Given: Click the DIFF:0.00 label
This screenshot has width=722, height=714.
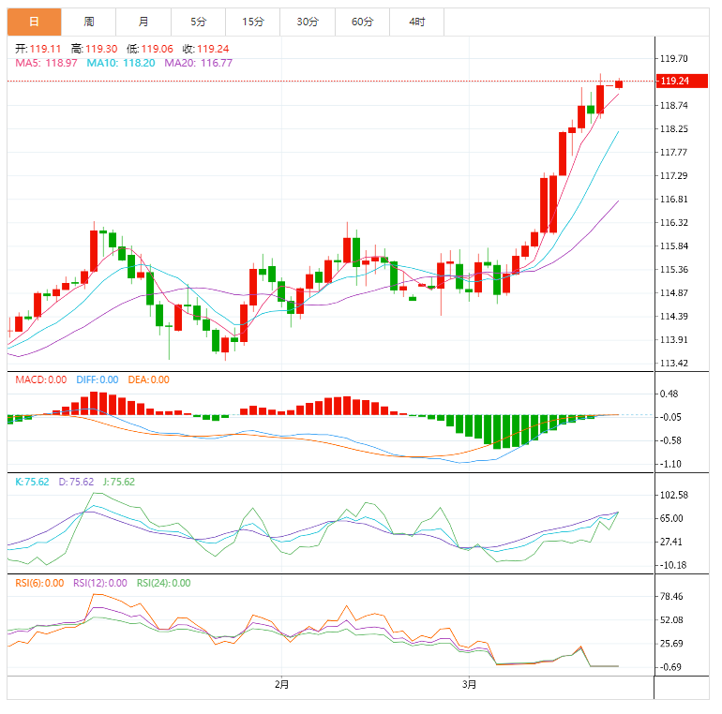Looking at the screenshot, I should [98, 380].
